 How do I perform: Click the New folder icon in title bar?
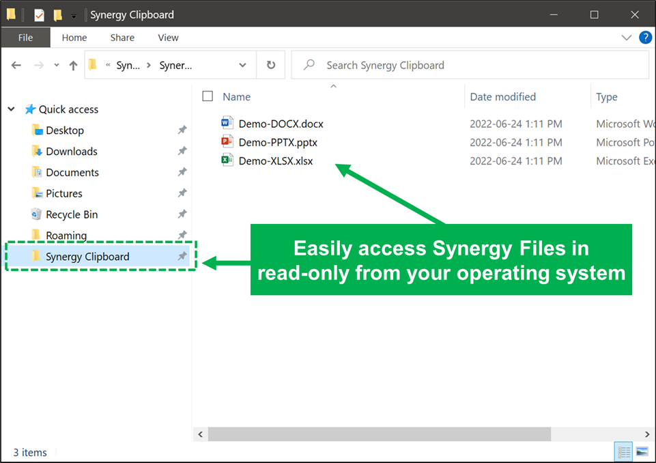click(x=58, y=16)
